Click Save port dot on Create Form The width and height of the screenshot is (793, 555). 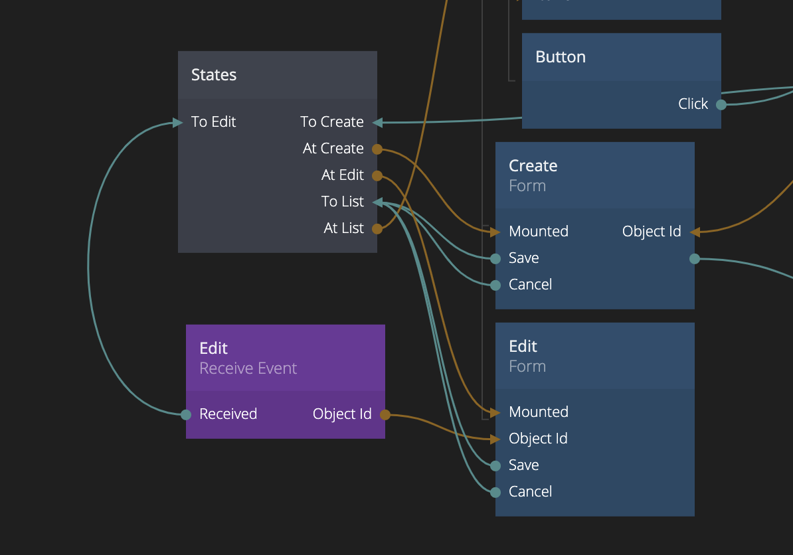tap(495, 259)
